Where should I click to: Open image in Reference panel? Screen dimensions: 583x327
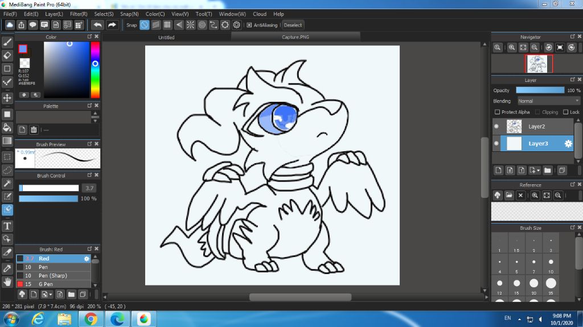tap(508, 195)
